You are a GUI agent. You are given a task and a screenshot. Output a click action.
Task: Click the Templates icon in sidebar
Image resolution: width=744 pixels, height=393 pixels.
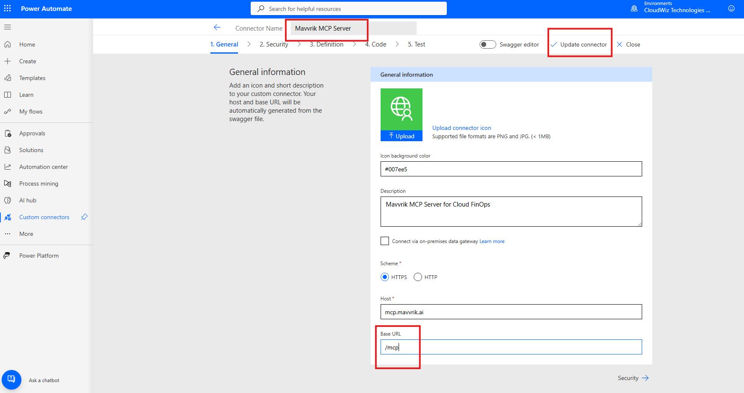tap(8, 78)
